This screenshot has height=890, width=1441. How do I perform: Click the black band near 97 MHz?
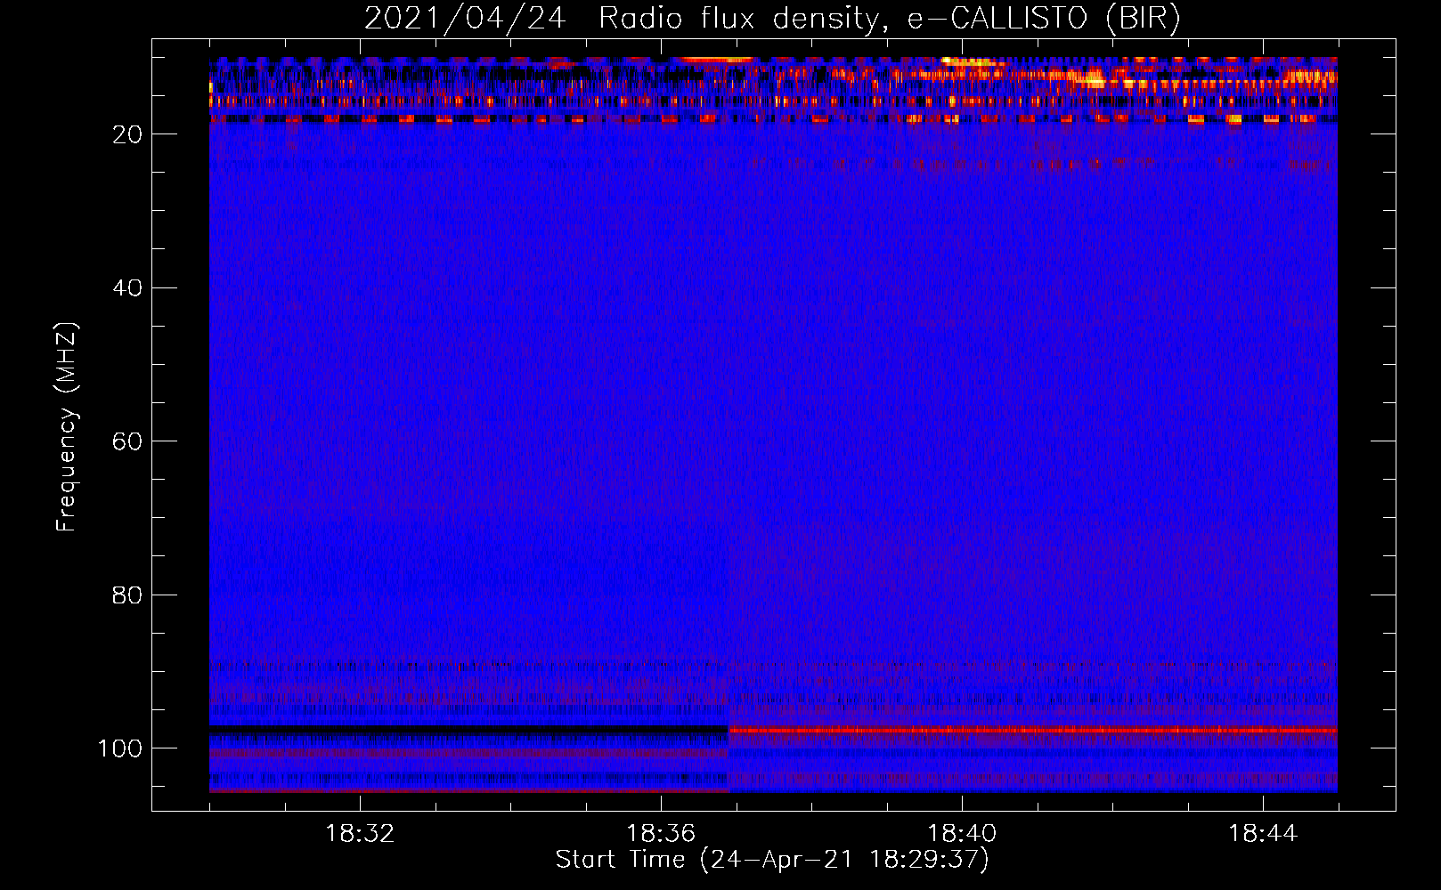click(x=469, y=729)
